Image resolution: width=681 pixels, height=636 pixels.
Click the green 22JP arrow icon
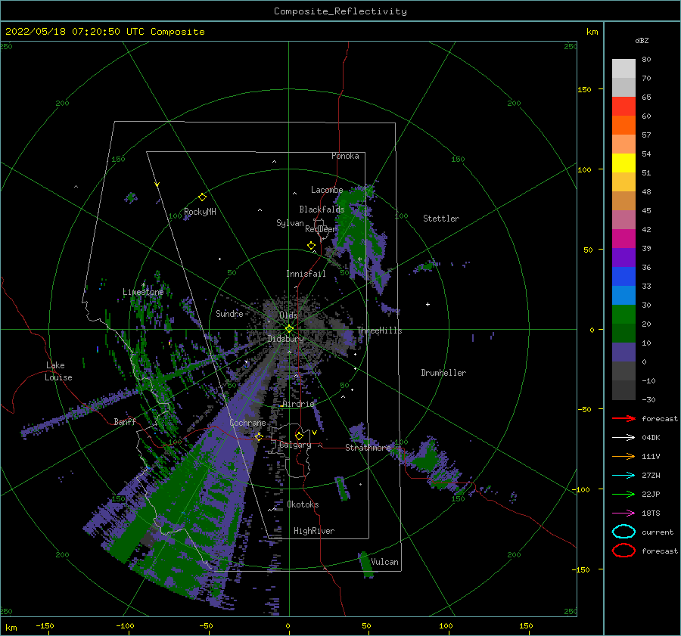pos(623,494)
